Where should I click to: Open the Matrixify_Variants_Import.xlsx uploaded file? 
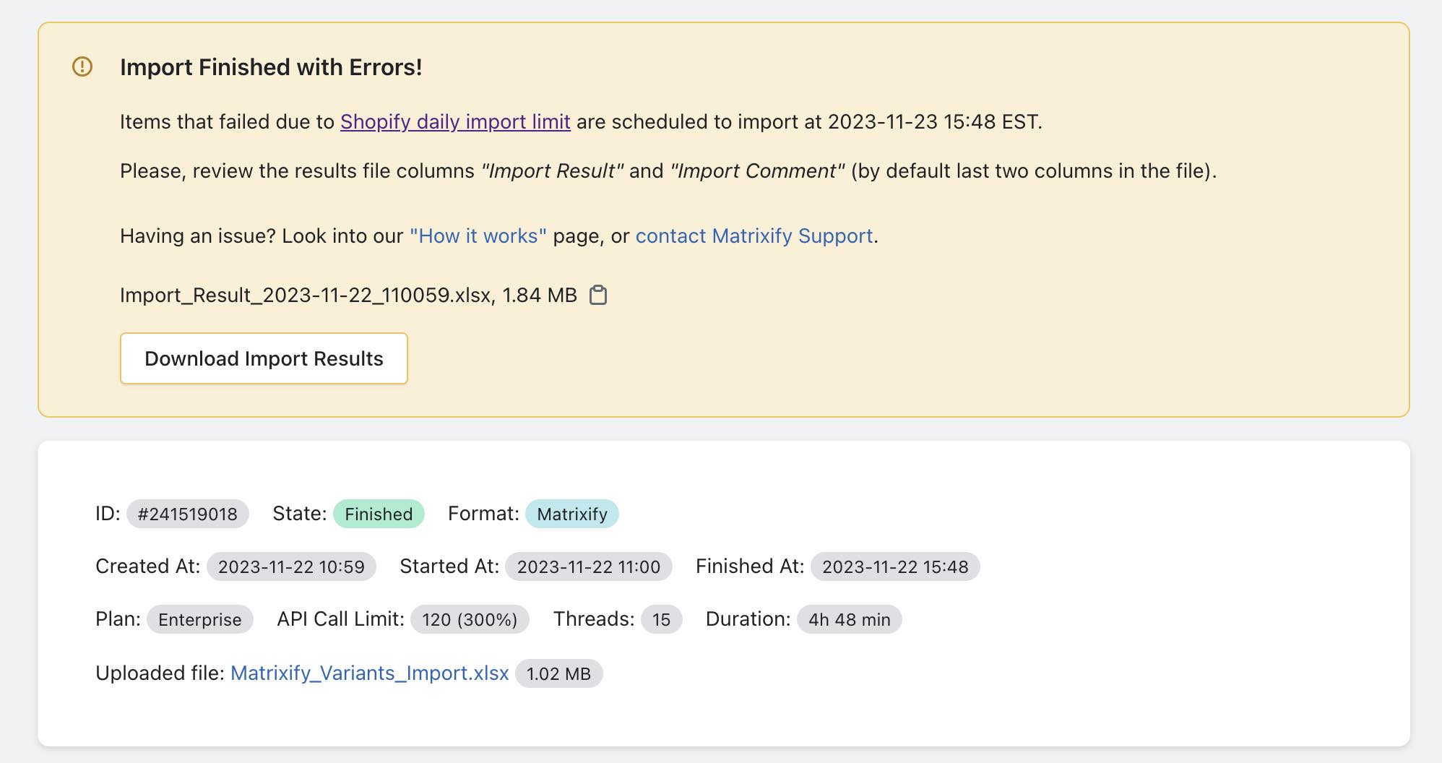click(370, 672)
